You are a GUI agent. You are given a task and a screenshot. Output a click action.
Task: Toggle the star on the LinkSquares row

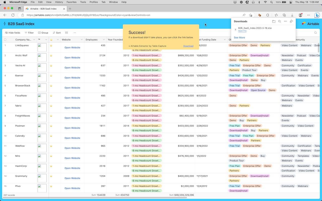pyautogui.click(x=51, y=45)
